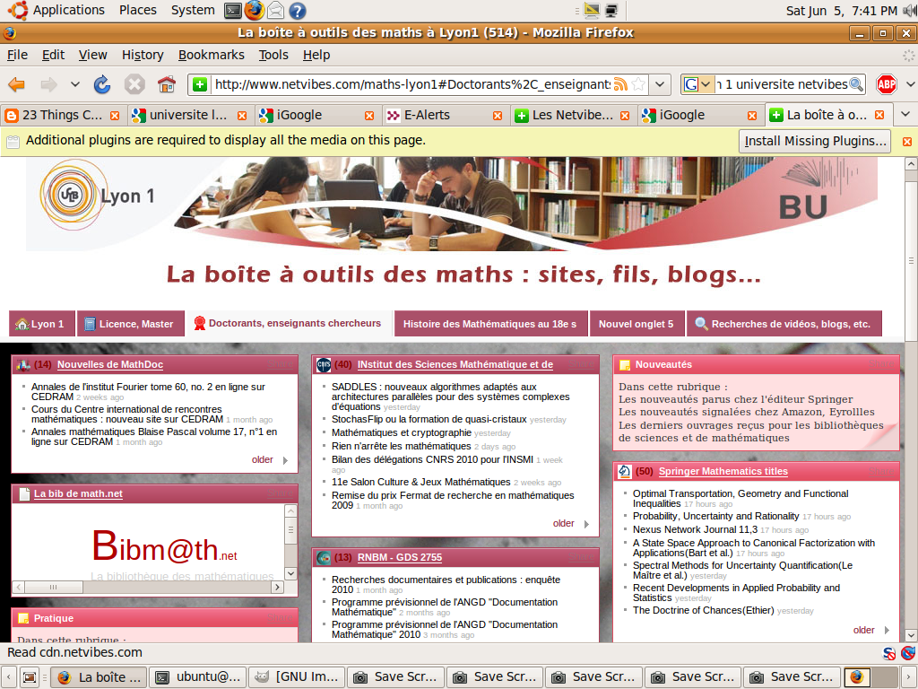Click the blocked-reload icon in the status bar

[907, 654]
